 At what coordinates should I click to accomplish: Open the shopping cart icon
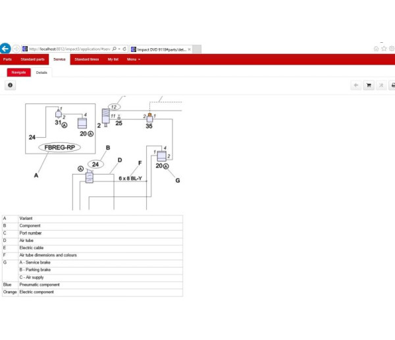coord(368,85)
